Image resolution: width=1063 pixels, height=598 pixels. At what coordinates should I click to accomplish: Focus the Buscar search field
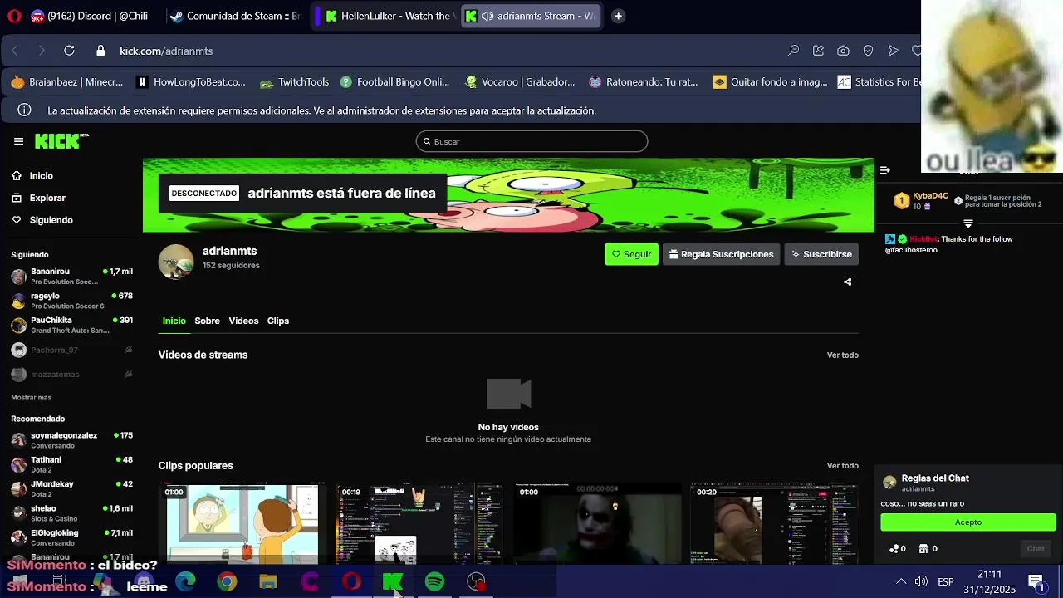tap(531, 141)
